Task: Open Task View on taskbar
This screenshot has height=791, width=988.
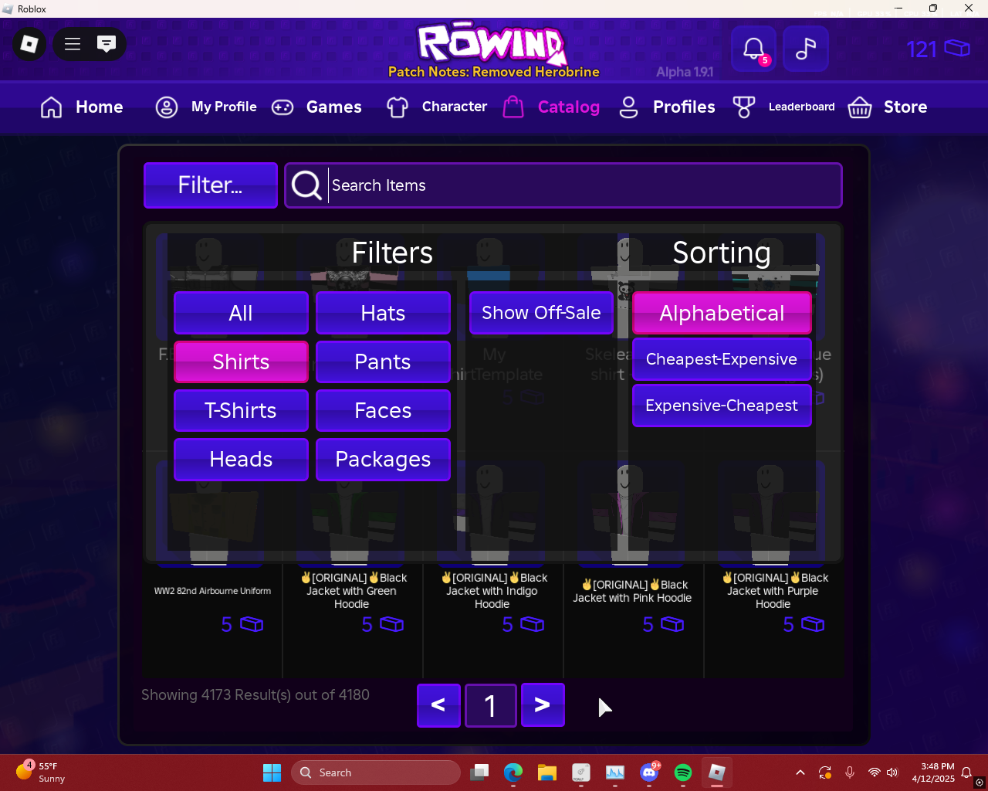Action: (x=479, y=772)
